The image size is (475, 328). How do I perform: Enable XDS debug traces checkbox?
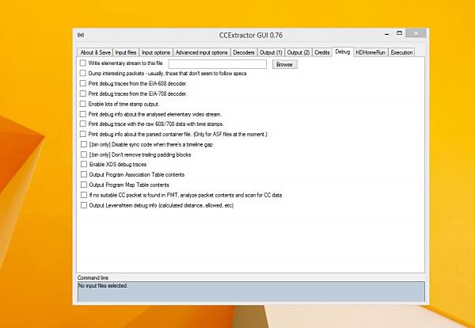84,164
